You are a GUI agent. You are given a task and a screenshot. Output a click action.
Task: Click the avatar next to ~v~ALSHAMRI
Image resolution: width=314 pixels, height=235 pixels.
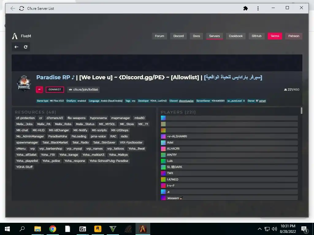point(163,136)
